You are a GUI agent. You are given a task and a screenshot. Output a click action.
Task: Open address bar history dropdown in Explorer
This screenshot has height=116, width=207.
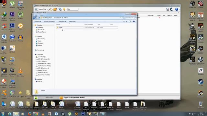tap(121, 18)
